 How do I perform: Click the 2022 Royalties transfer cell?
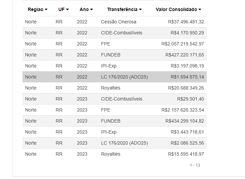110,88
